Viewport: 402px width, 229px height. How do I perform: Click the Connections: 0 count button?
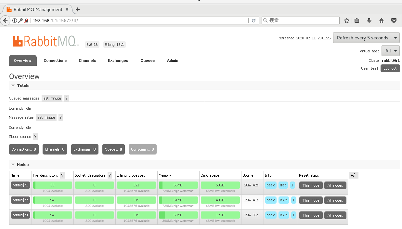[x=24, y=149]
